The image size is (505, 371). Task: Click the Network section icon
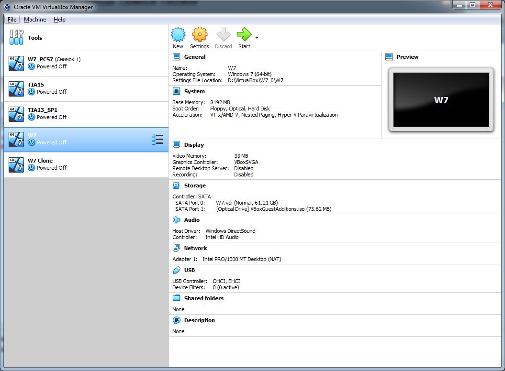[x=177, y=248]
